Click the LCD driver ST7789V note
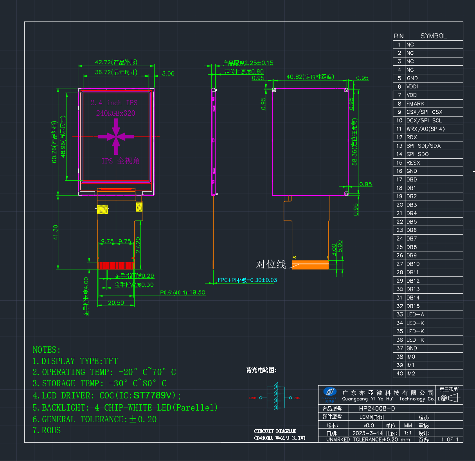Screen dimensions: 475x461 click(107, 395)
